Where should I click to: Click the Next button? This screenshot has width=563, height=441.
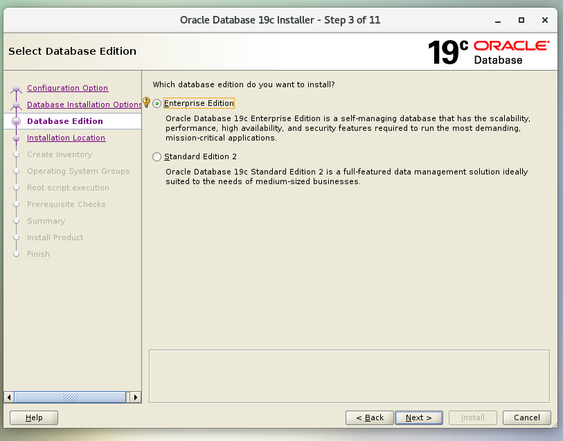419,417
